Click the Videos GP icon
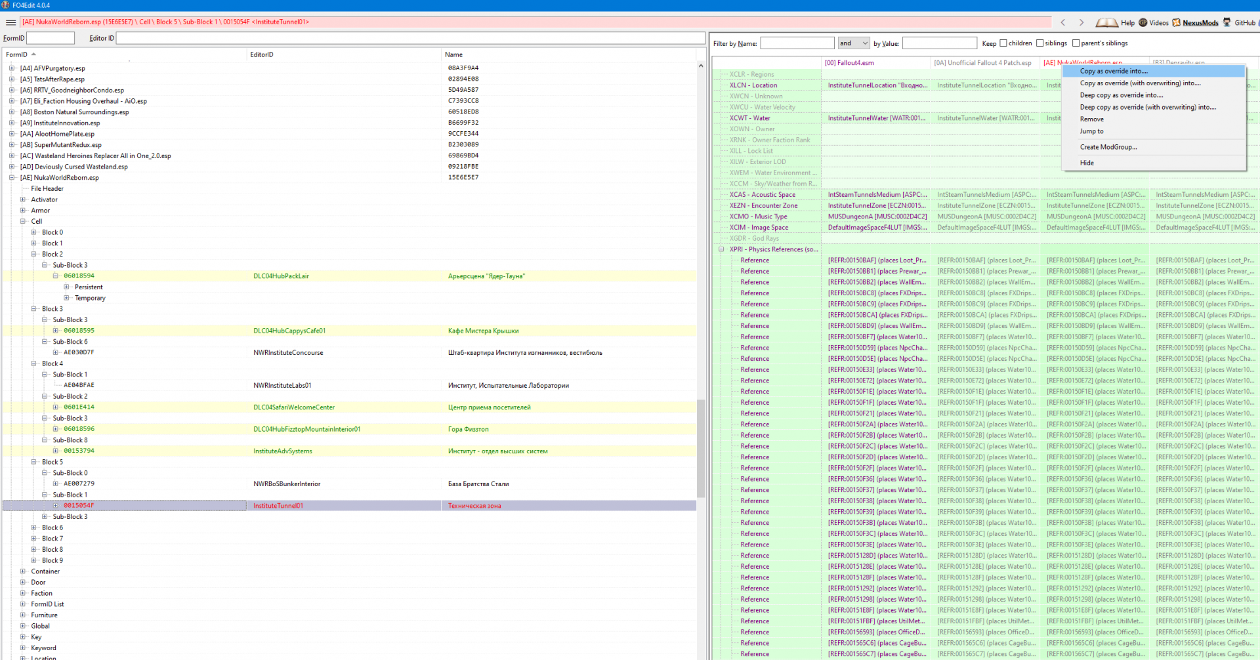The image size is (1260, 660). coord(1143,22)
